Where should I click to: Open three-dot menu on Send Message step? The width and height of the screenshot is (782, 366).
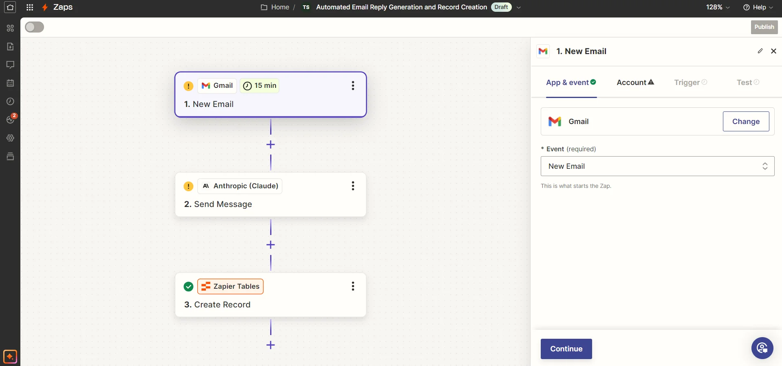353,186
